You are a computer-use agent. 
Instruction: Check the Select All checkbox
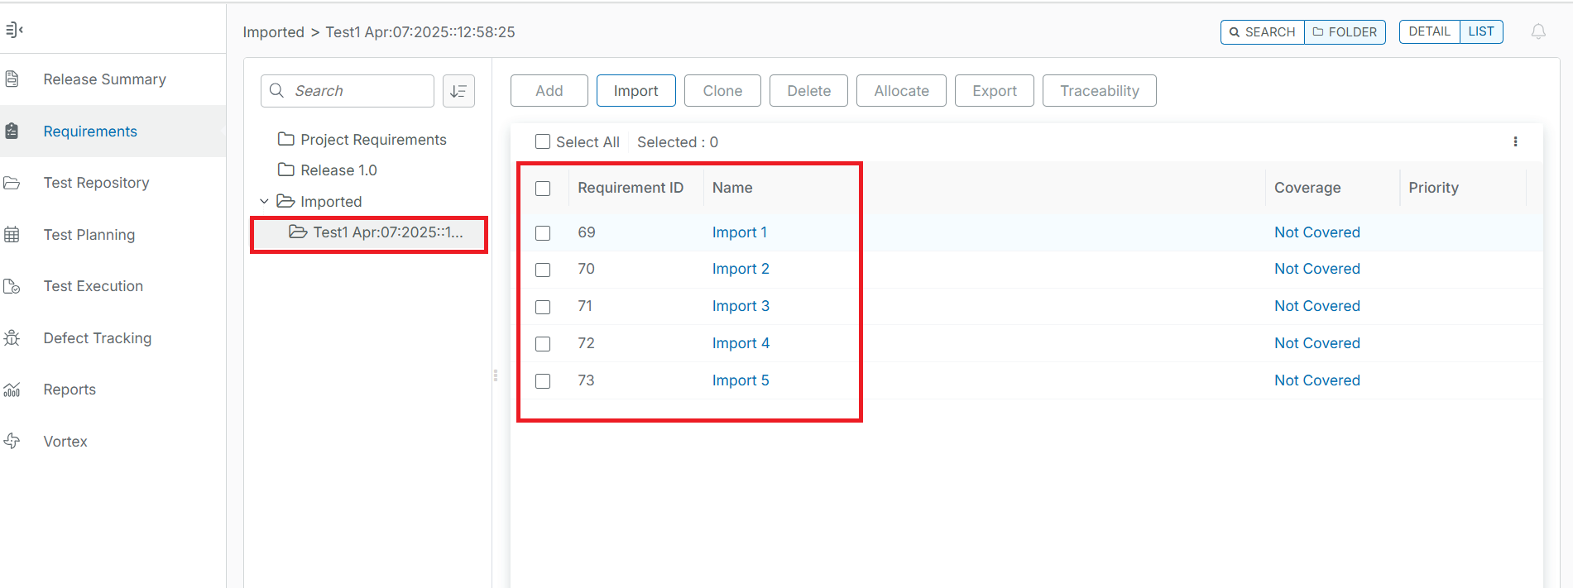543,141
